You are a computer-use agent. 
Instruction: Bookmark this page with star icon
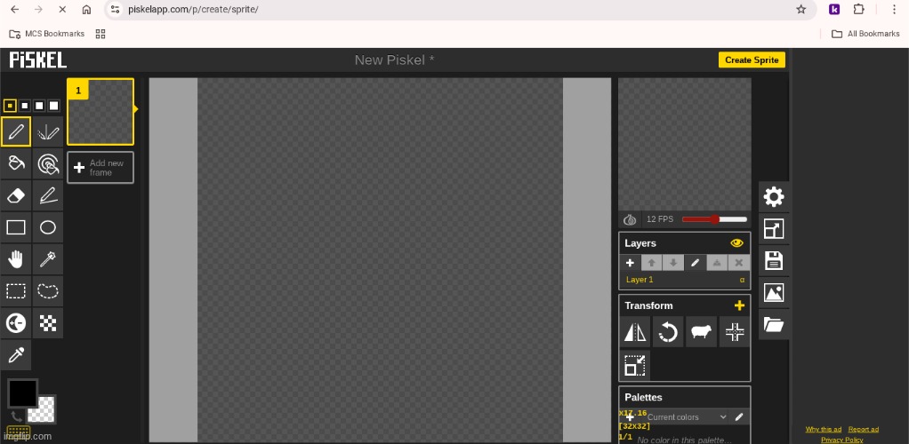[801, 9]
